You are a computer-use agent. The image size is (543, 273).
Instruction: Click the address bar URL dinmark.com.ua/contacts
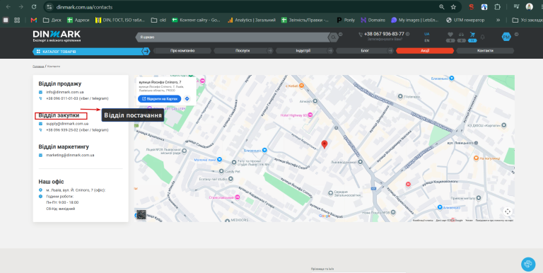pyautogui.click(x=84, y=7)
